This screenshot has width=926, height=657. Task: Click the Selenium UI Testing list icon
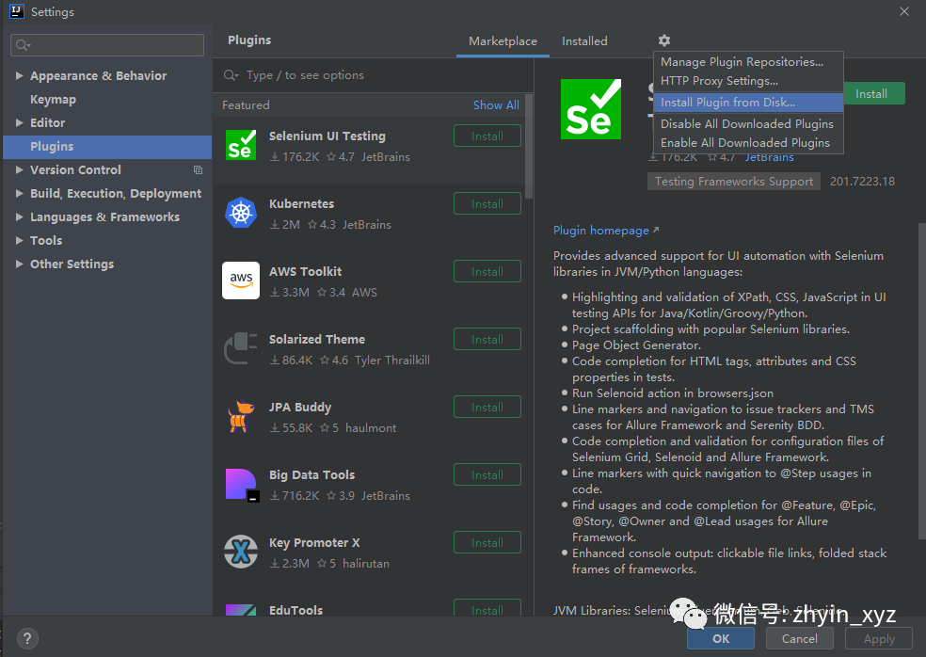pyautogui.click(x=241, y=145)
